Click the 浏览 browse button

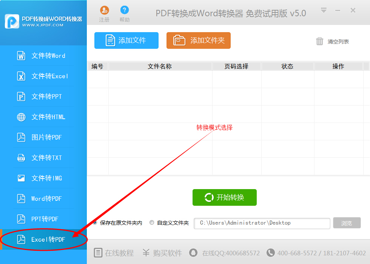(347, 223)
